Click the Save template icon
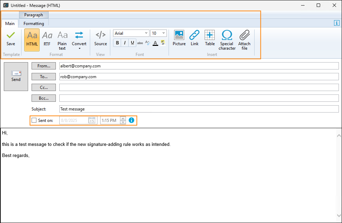The height and width of the screenshot is (223, 342). 11,38
